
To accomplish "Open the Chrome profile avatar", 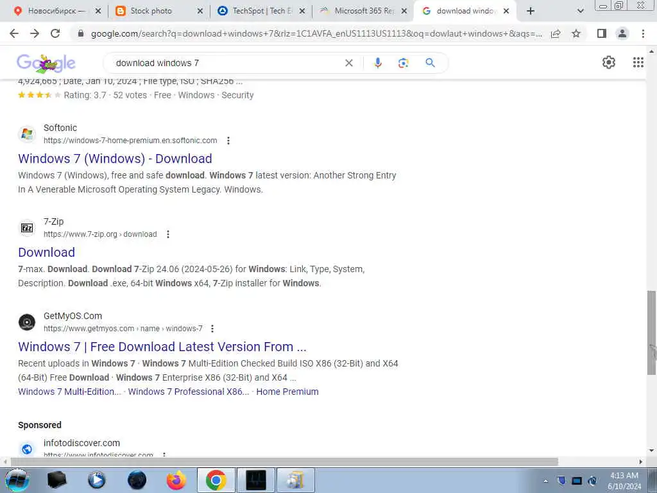I will pos(622,33).
